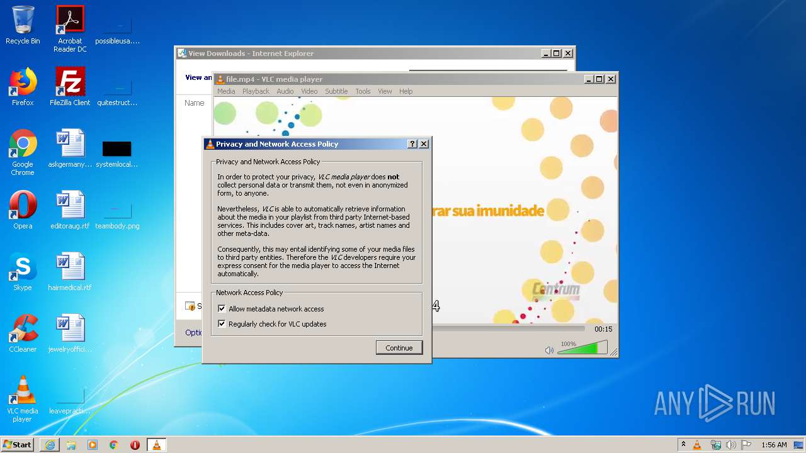Open the systemlocal desktop file

tap(117, 152)
